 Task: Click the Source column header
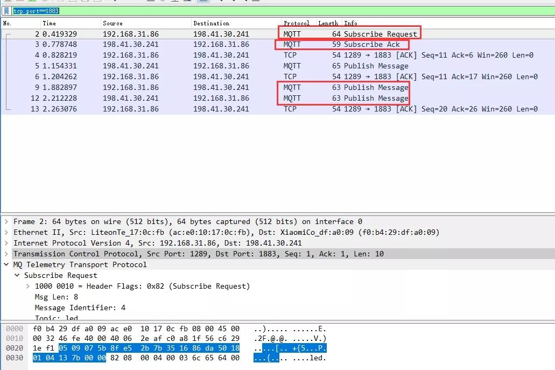(113, 24)
